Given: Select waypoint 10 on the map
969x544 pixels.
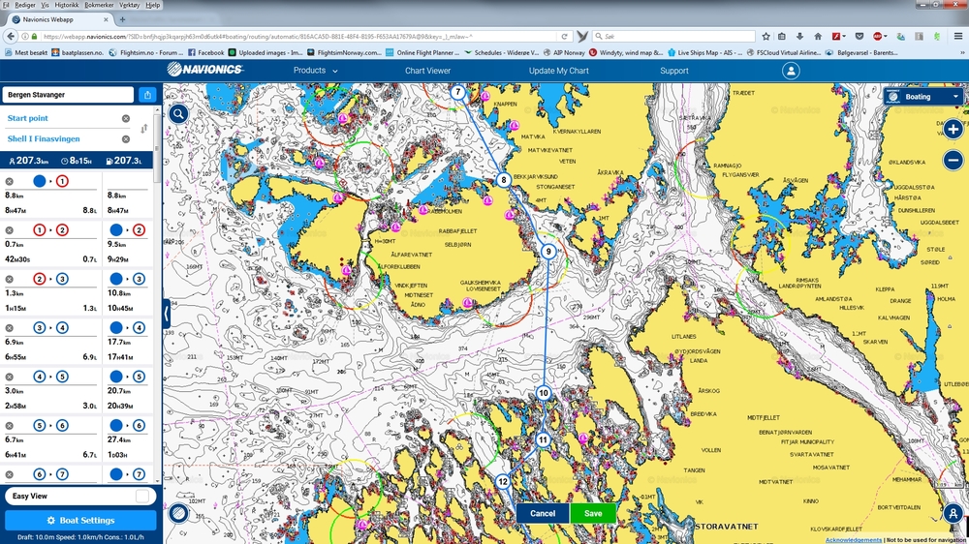Looking at the screenshot, I should coord(544,393).
